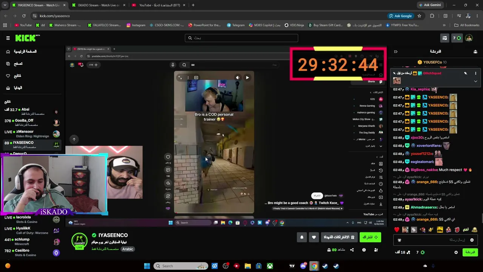Click the Windows taskbar search box
The width and height of the screenshot is (483, 272).
(181, 266)
